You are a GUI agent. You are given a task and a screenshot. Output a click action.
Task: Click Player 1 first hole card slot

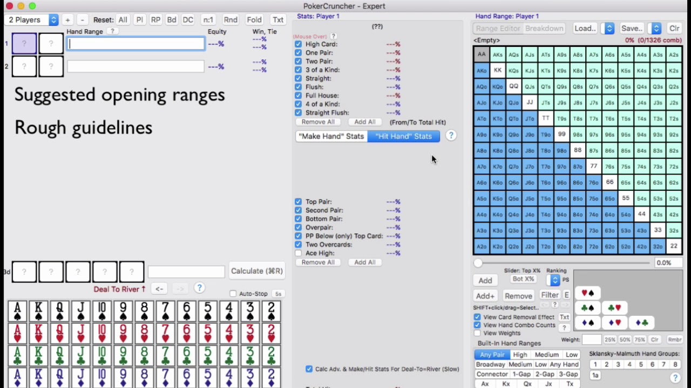coord(24,44)
